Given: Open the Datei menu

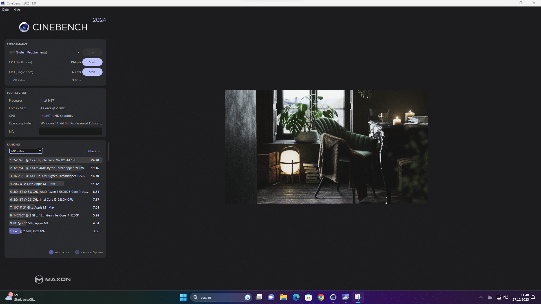Looking at the screenshot, I should [x=6, y=10].
